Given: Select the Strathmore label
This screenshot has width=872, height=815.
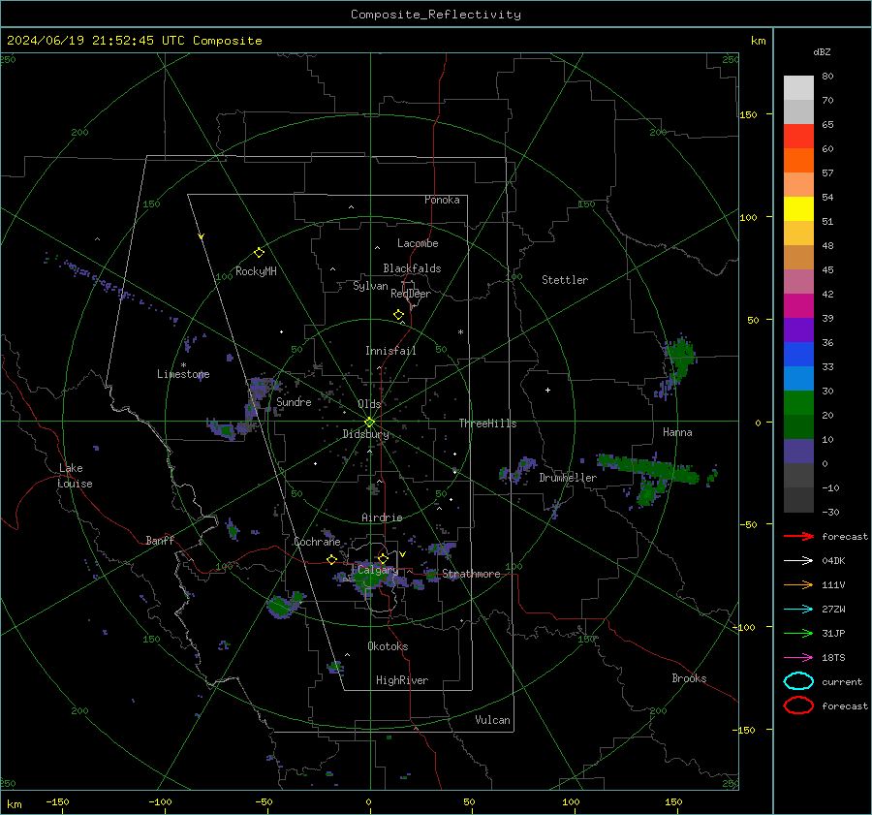Looking at the screenshot, I should coord(471,574).
